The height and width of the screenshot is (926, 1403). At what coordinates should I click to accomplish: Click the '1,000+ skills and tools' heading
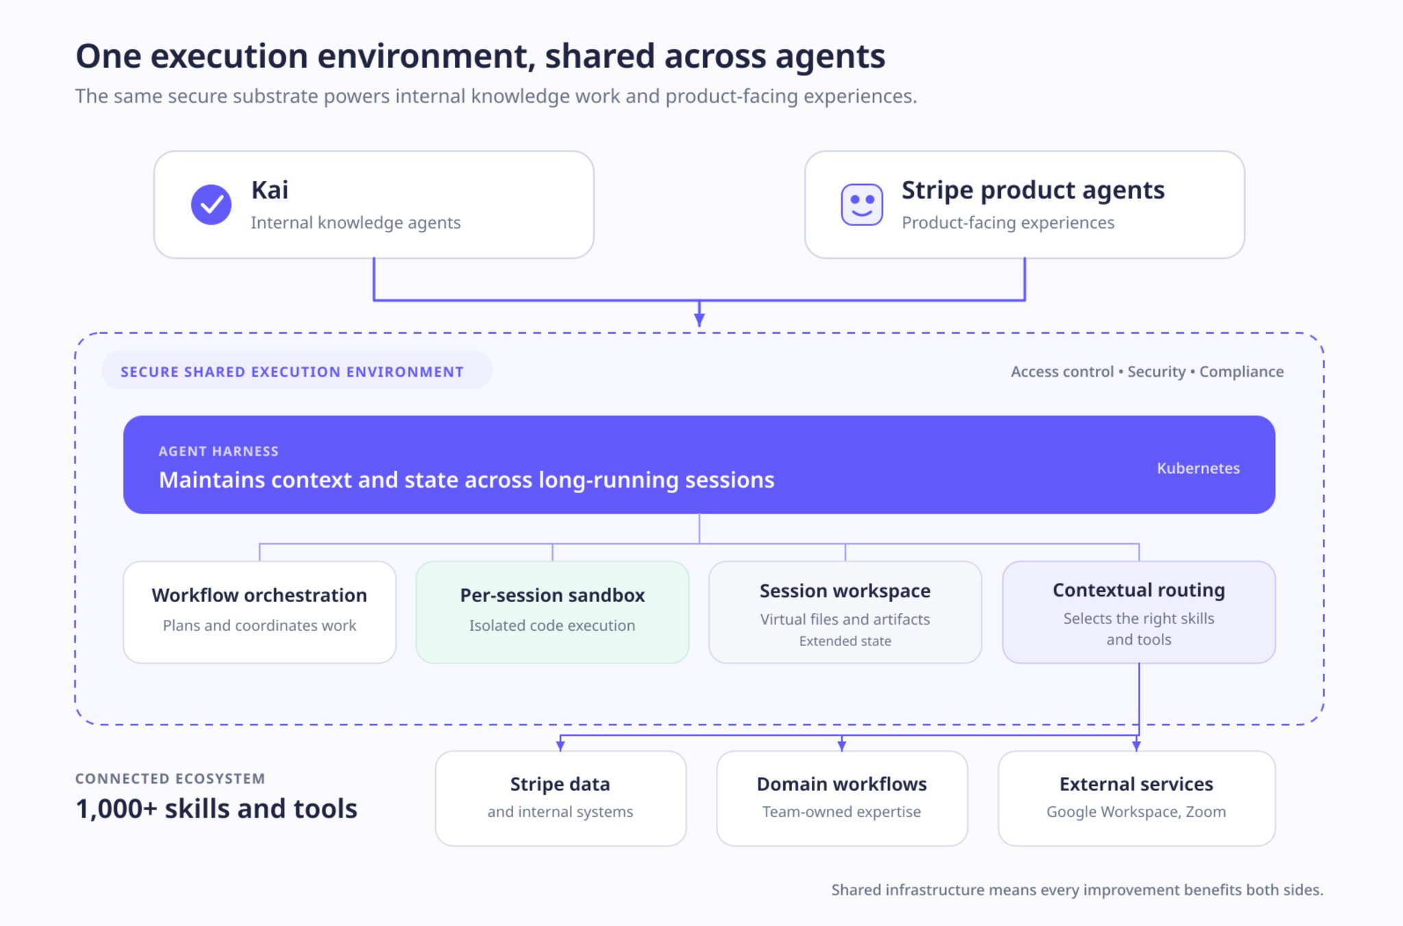point(216,809)
